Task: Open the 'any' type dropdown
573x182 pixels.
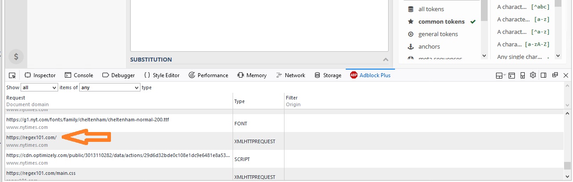Action: coord(110,87)
